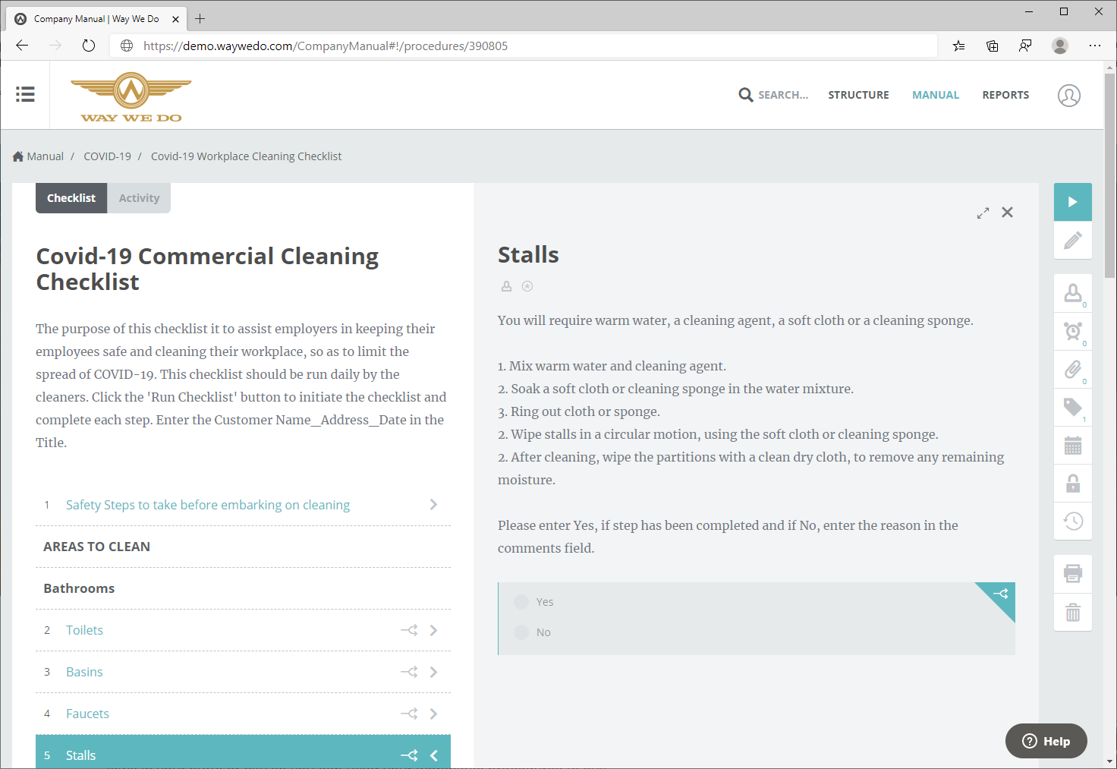Open the tags panel in the sidebar
This screenshot has width=1117, height=769.
pyautogui.click(x=1072, y=408)
